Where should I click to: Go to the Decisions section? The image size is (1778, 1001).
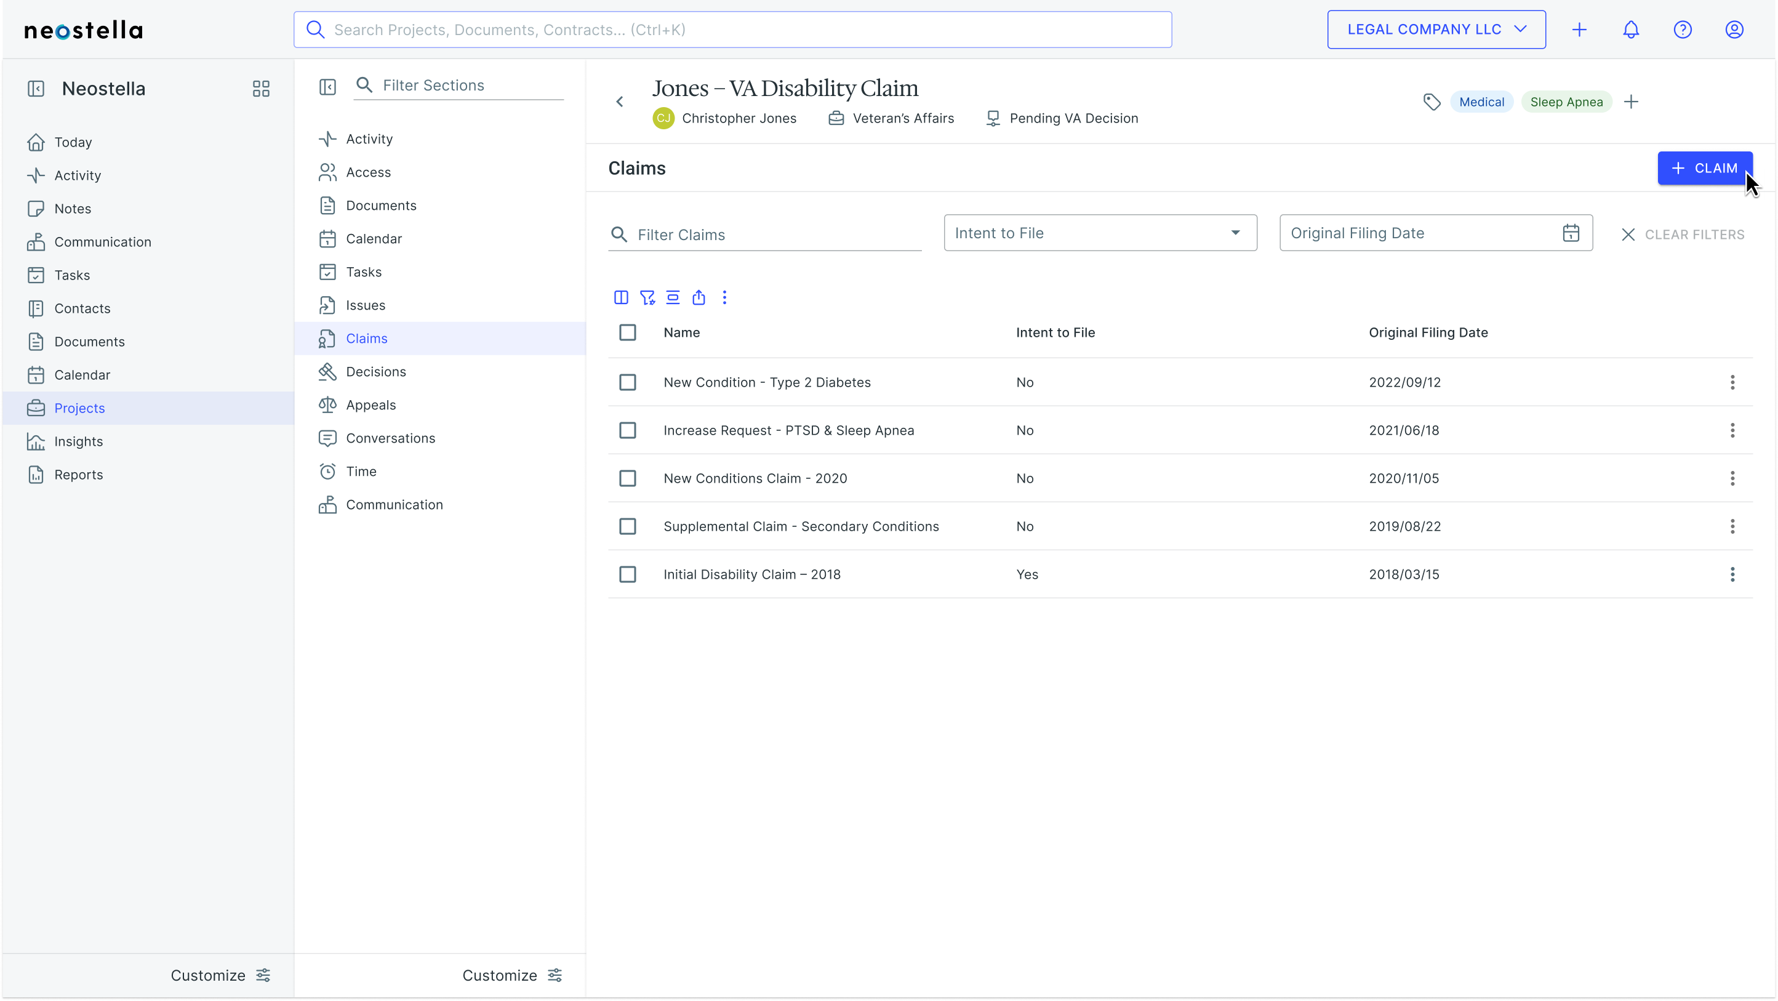tap(375, 372)
